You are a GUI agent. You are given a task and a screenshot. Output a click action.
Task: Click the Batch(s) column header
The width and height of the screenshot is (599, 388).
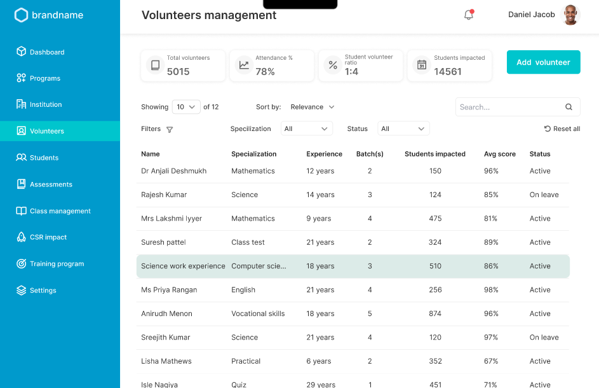370,154
